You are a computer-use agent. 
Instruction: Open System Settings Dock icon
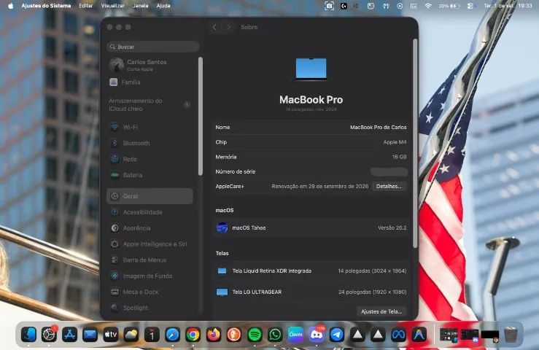(x=49, y=335)
